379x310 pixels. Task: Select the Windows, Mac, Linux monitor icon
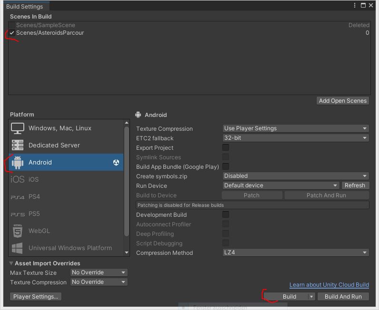(18, 128)
